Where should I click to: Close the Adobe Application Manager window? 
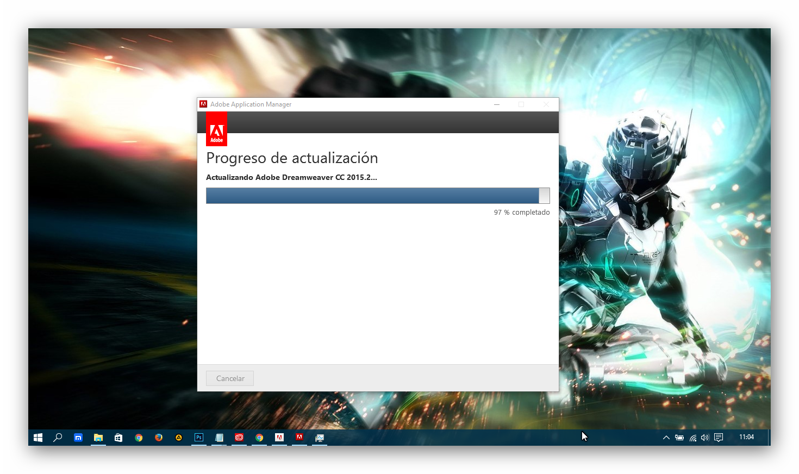(x=546, y=104)
